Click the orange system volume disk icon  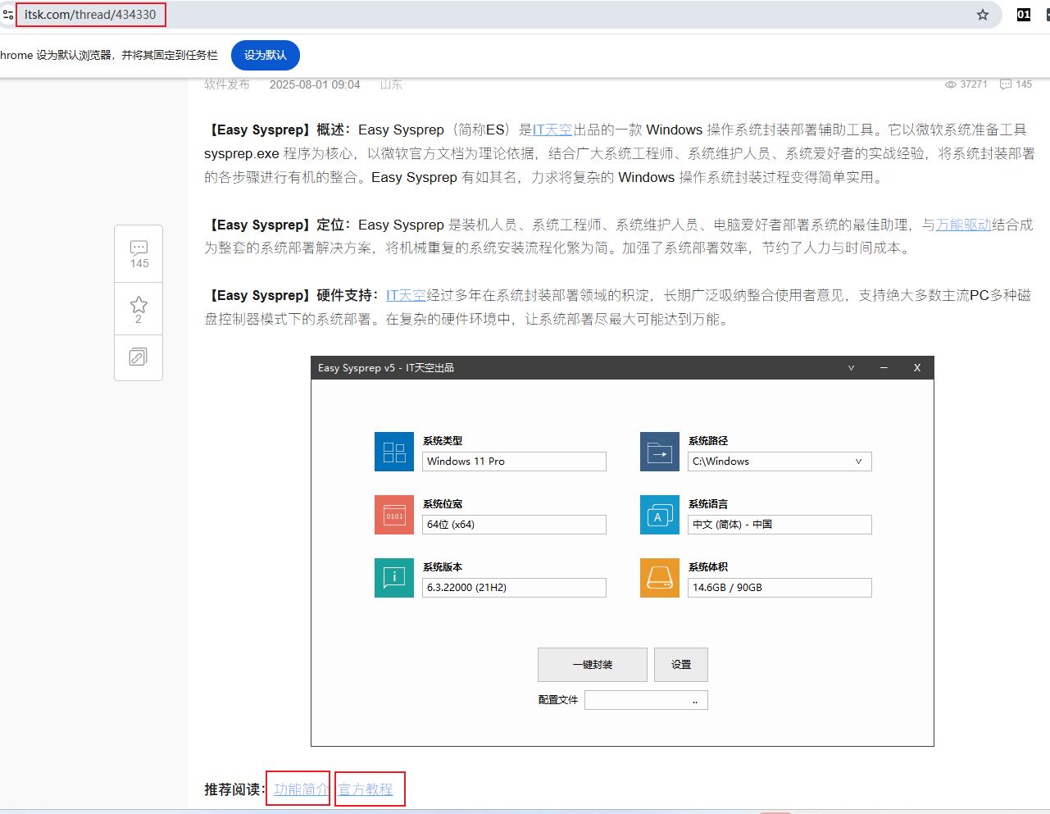[x=660, y=578]
